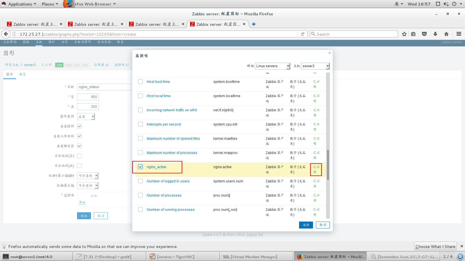Viewport: 465px width, 261px height.
Task: Open the 主机 server3 dropdown
Action: (315, 66)
